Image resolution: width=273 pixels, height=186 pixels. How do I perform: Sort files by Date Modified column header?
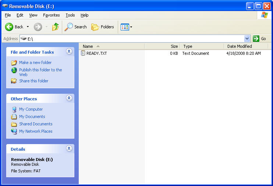(246, 46)
